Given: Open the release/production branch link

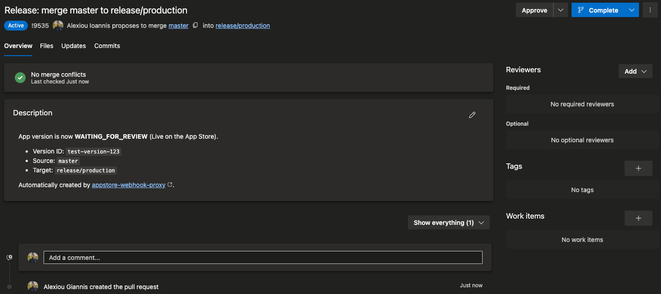Looking at the screenshot, I should tap(243, 26).
